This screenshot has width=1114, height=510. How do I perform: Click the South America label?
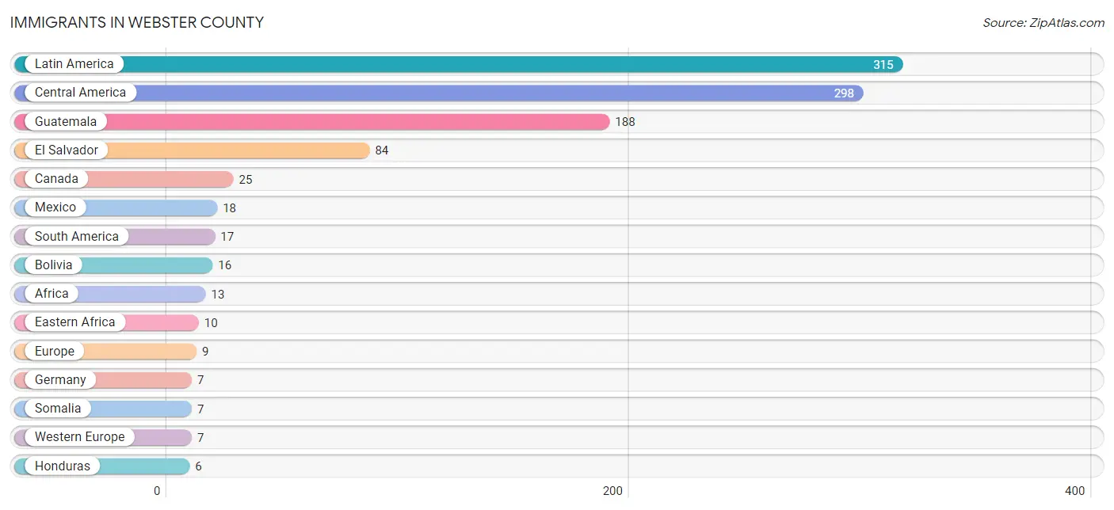pos(77,236)
